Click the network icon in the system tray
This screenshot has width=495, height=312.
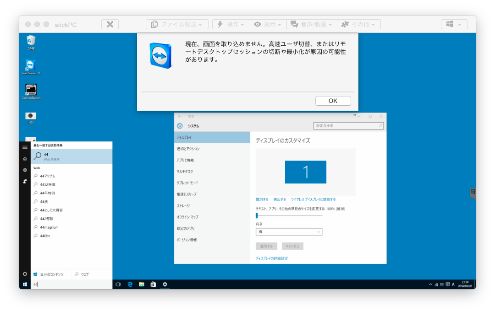[x=436, y=284]
